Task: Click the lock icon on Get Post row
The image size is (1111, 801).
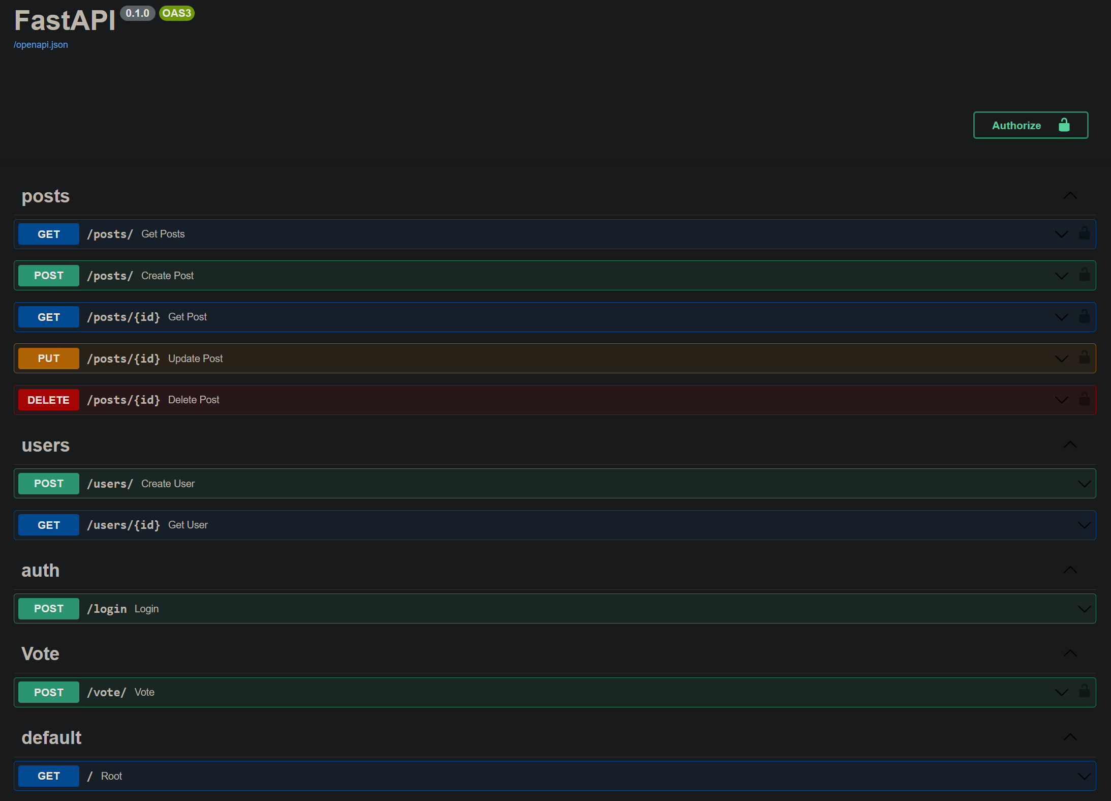Action: point(1084,316)
